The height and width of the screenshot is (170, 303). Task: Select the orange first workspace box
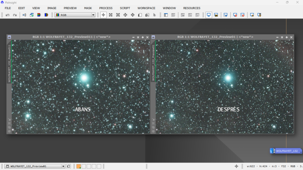(79, 166)
